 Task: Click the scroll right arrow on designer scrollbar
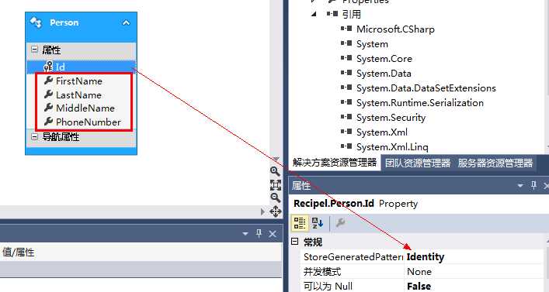262,211
